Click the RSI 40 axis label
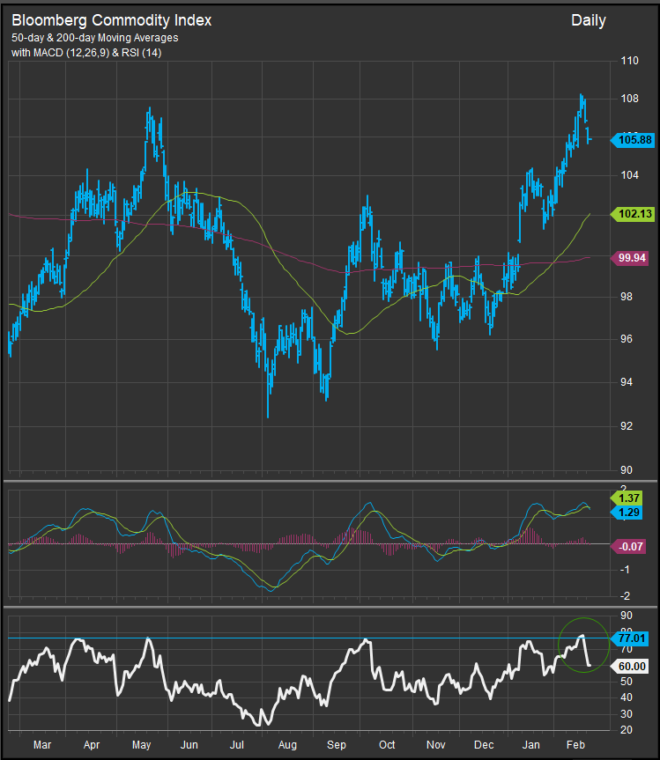This screenshot has width=660, height=760. (x=627, y=697)
